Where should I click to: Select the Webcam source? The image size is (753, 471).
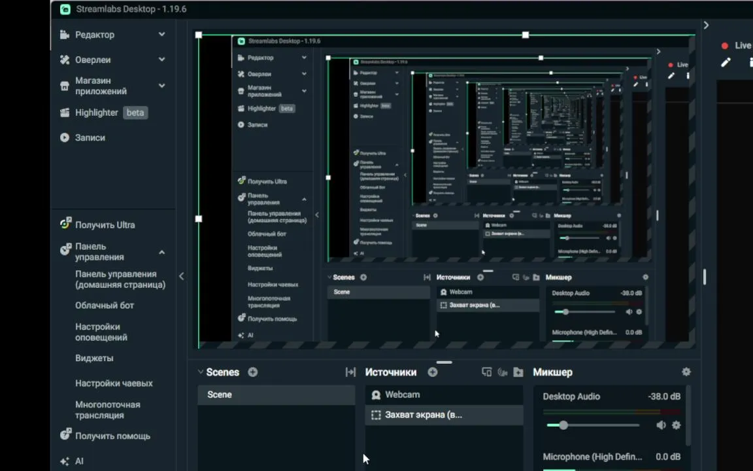[444, 394]
